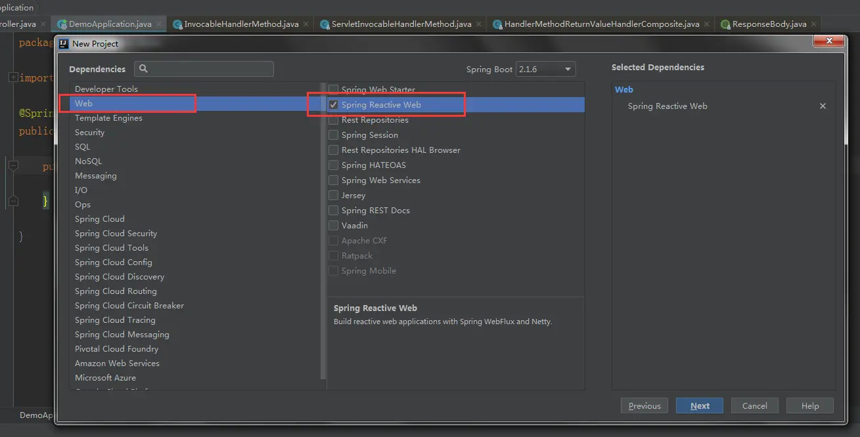Close the ServletInvocableHandlerMethod.java tab
860x437 pixels.
480,24
